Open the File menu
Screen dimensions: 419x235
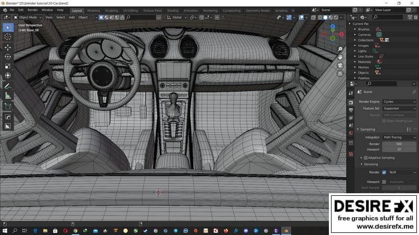12,10
